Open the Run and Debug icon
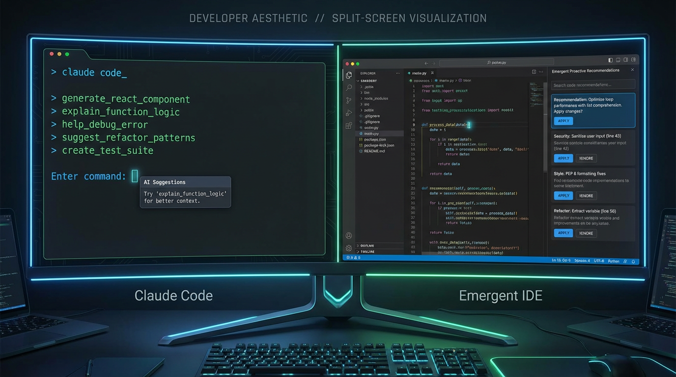 [349, 112]
